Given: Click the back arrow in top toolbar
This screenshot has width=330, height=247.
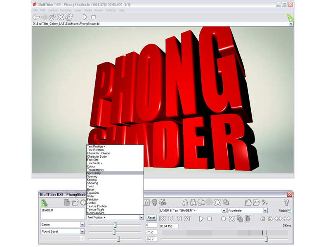Looking at the screenshot, I should coord(36,17).
